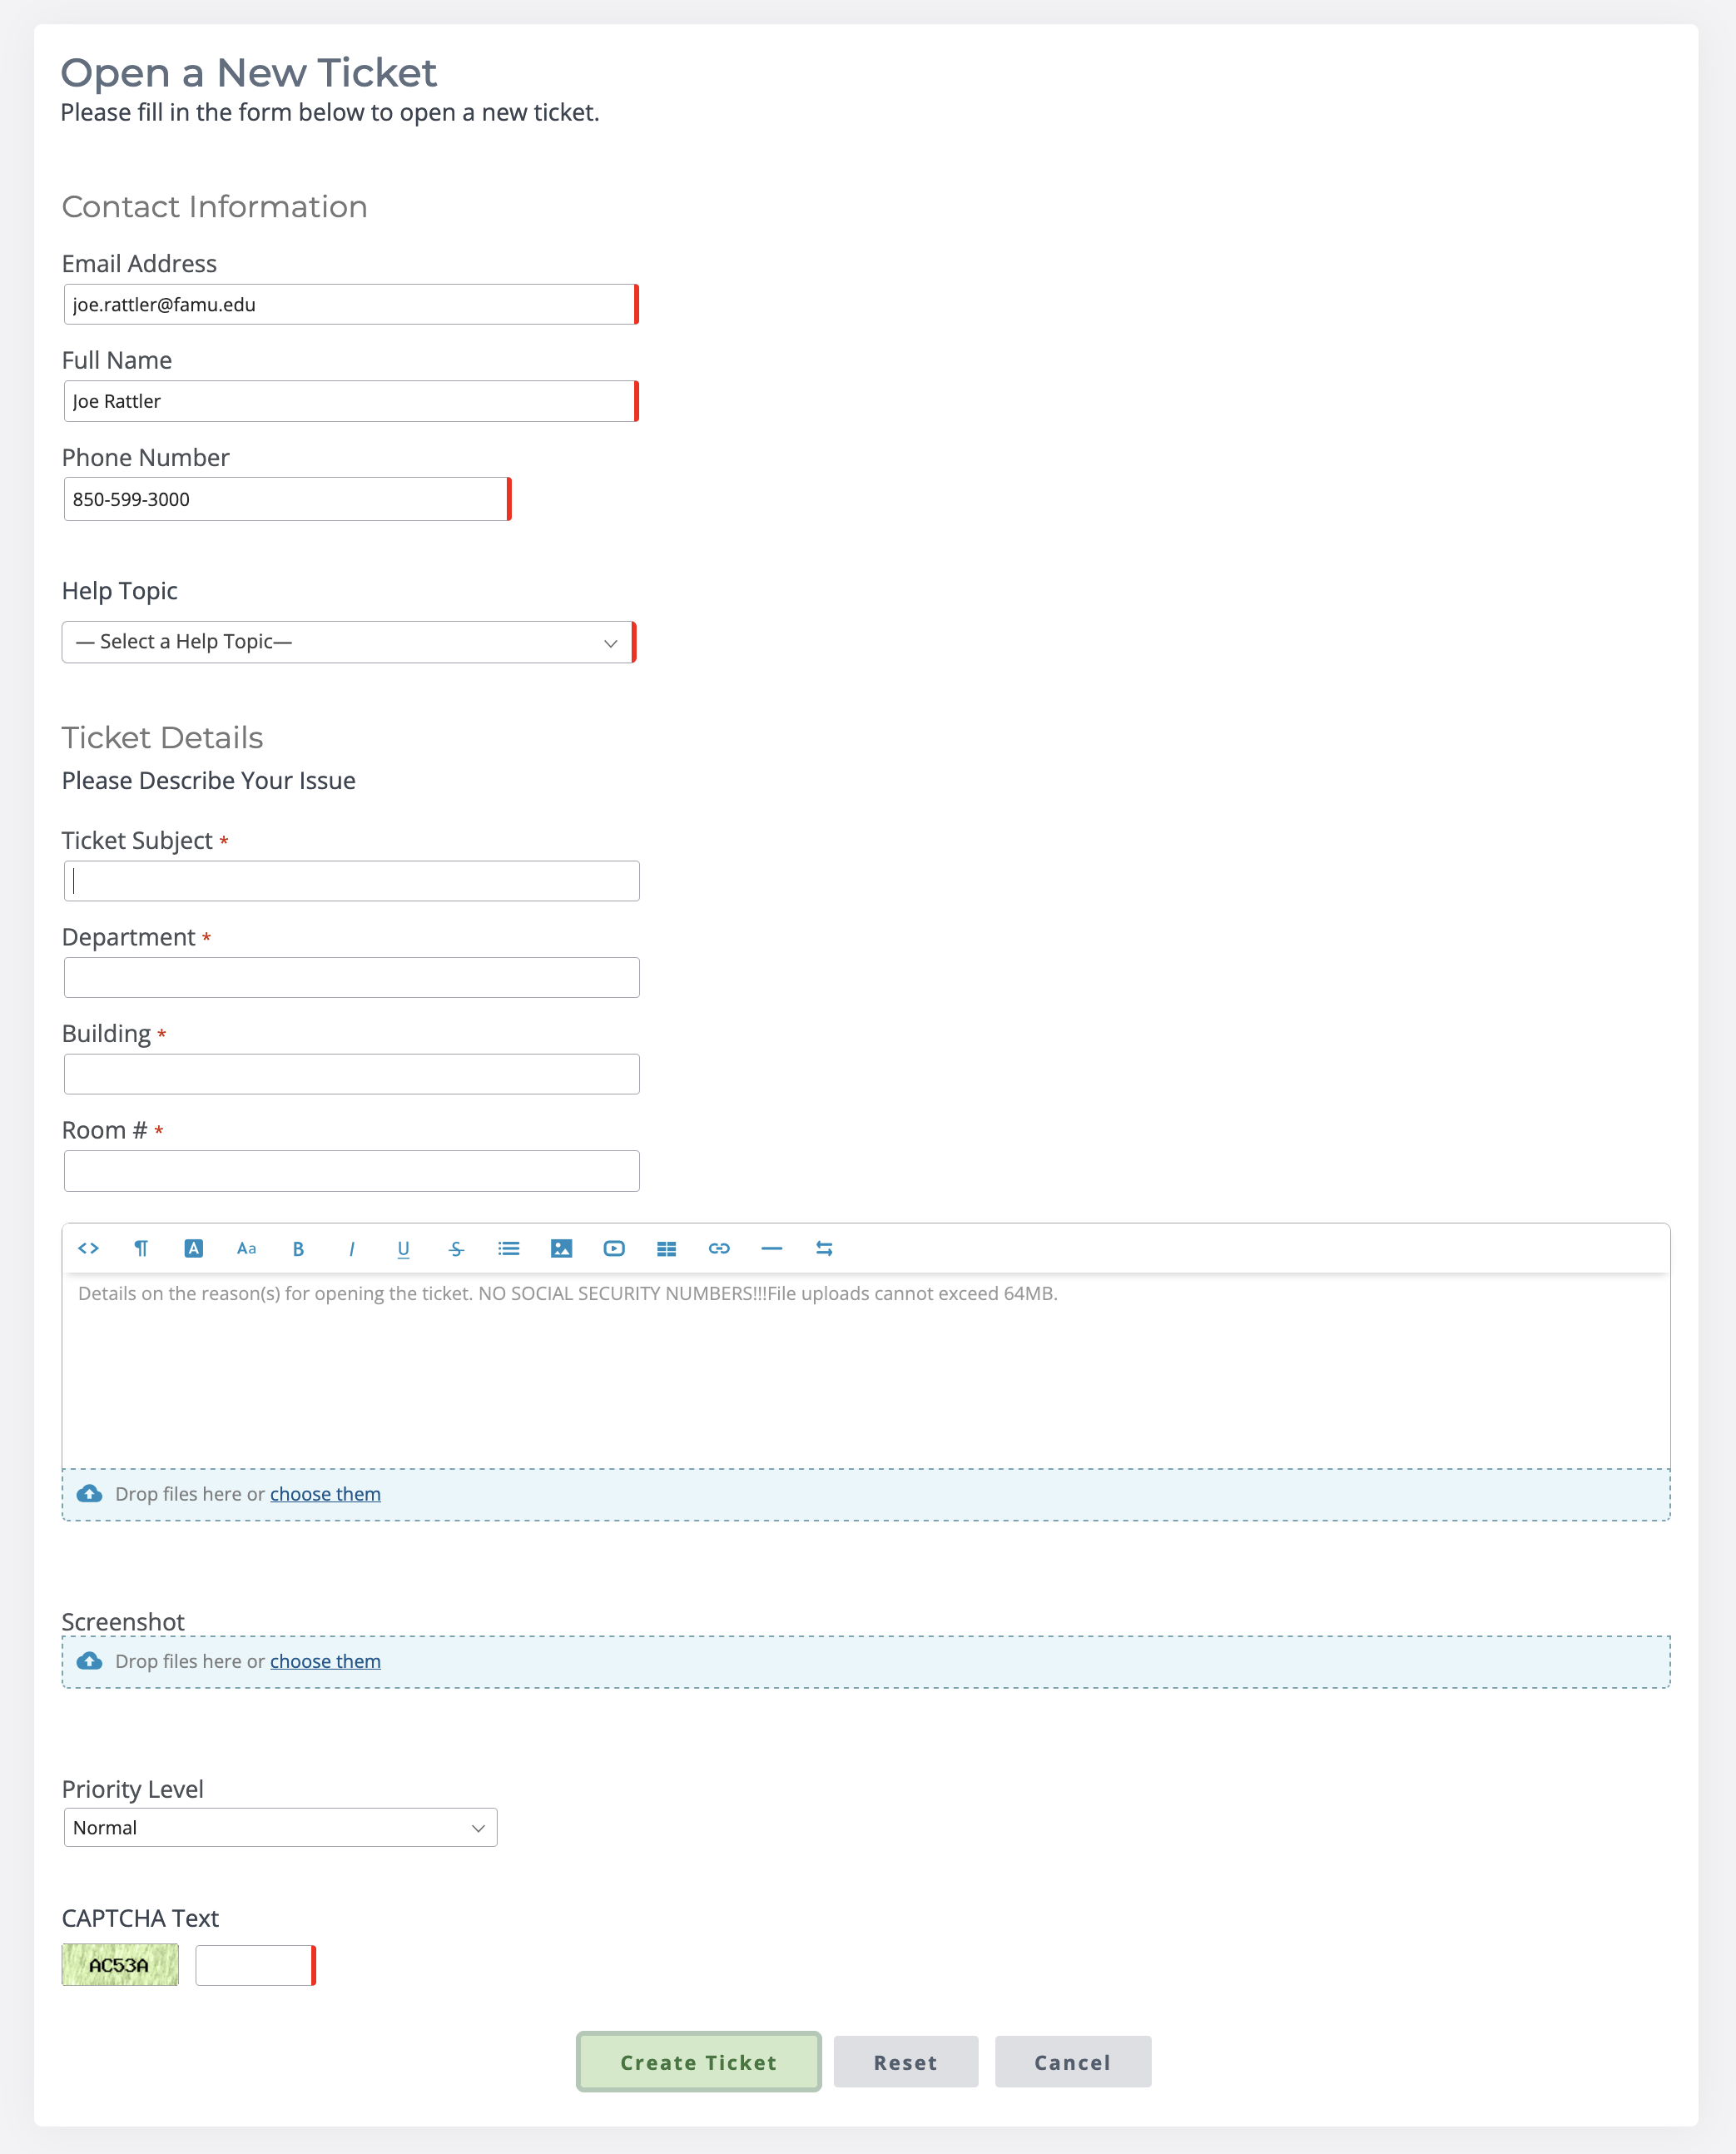
Task: Insert a hyperlink in the editor
Action: pyautogui.click(x=719, y=1248)
